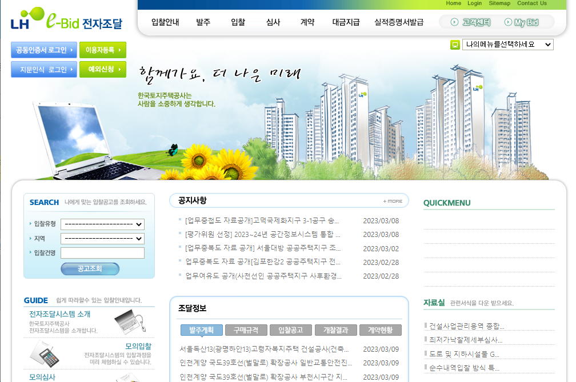This screenshot has height=382, width=576.
Task: Click 공동인증서 로그인 button
Action: [43, 50]
